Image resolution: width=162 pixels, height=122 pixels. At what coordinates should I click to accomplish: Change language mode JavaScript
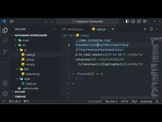pyautogui.click(x=146, y=101)
